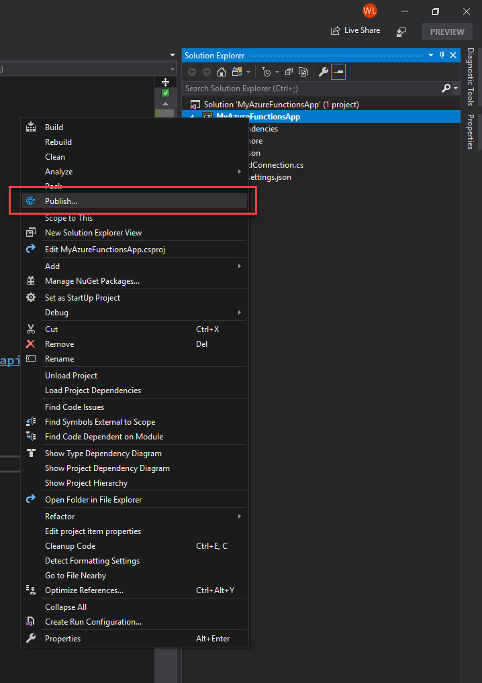Click the PREVIEW button
Screen dimensions: 482x683
(447, 32)
